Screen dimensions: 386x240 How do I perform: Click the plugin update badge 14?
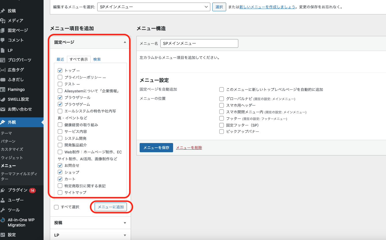tap(32, 191)
